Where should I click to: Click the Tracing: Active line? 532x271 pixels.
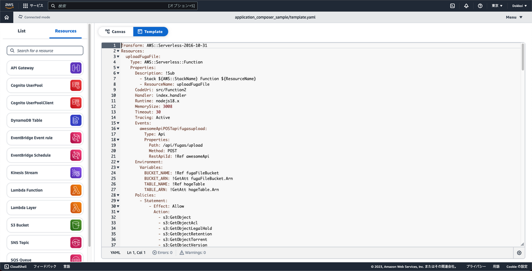point(153,118)
